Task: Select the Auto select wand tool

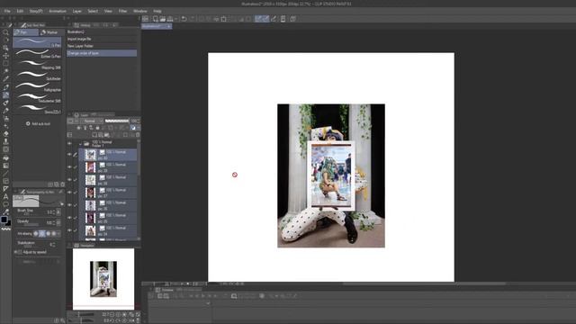Action: point(5,71)
